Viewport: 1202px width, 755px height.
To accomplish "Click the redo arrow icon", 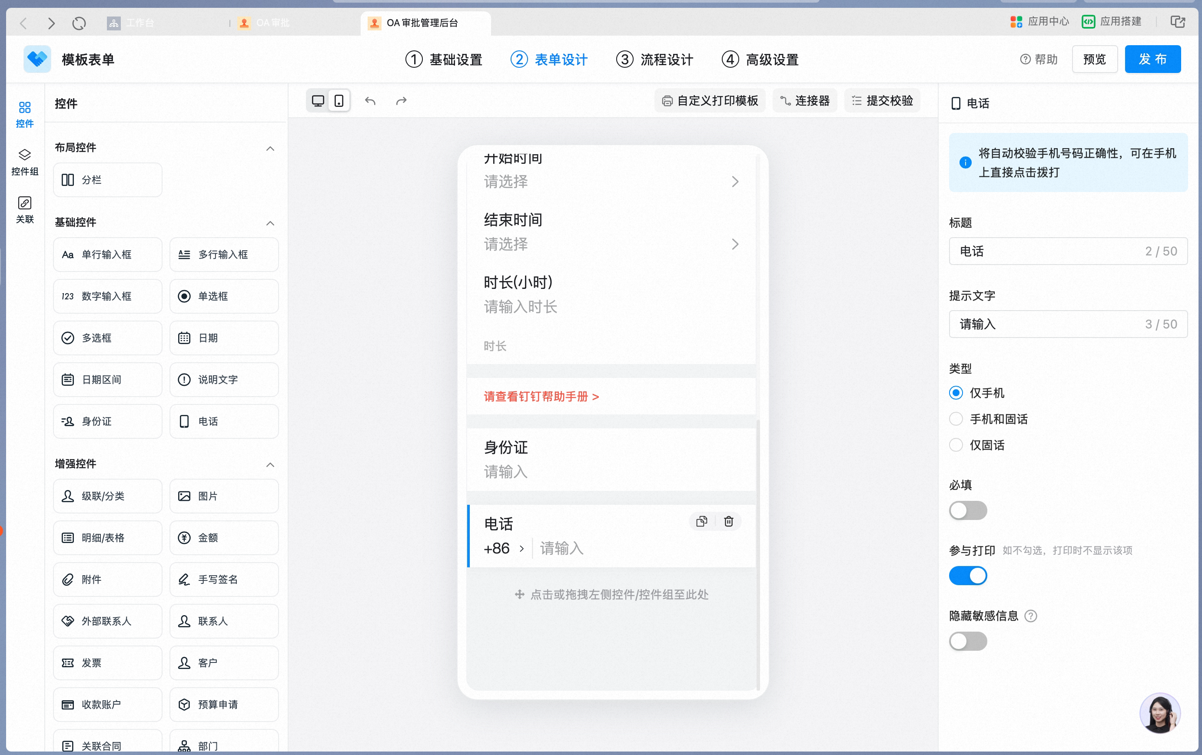I will pyautogui.click(x=402, y=101).
